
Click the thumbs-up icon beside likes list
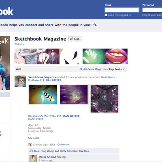tap(31, 151)
